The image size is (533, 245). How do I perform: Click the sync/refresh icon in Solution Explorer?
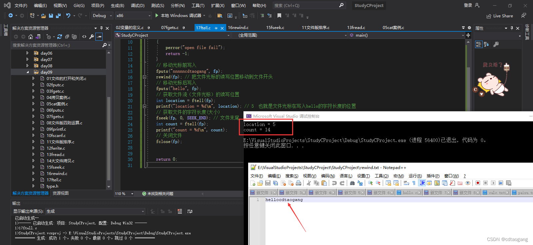pos(60,37)
